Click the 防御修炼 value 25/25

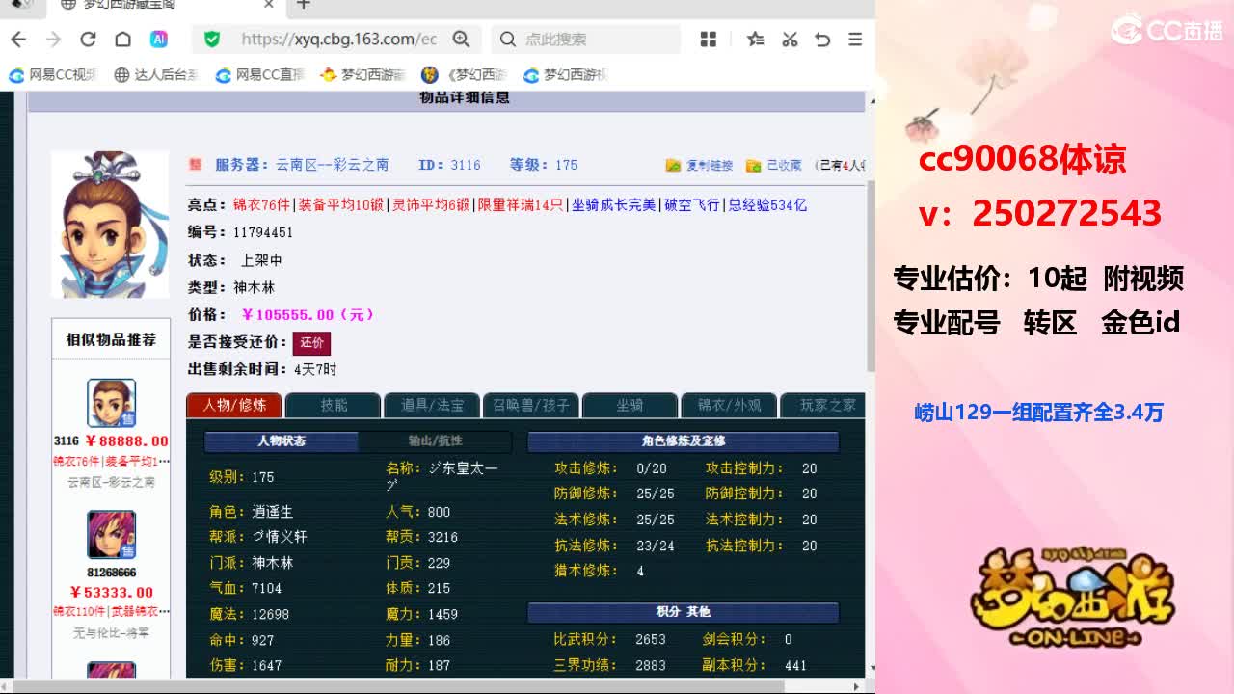(656, 494)
